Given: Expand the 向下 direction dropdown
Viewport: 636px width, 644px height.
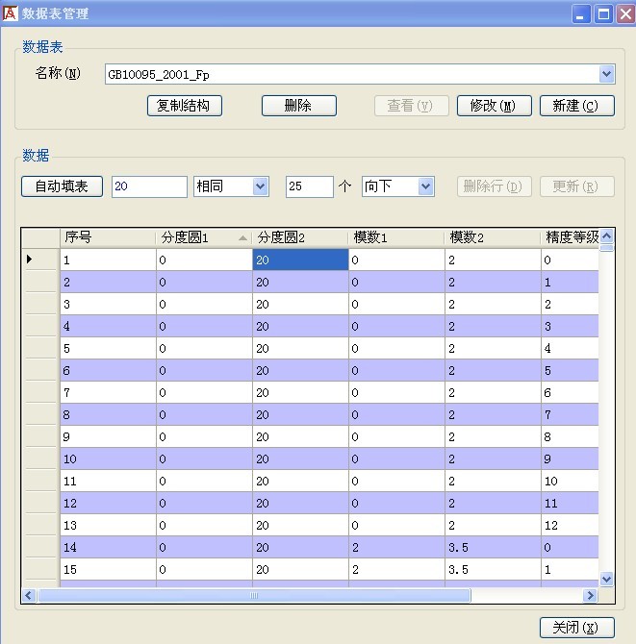Looking at the screenshot, I should pos(426,186).
